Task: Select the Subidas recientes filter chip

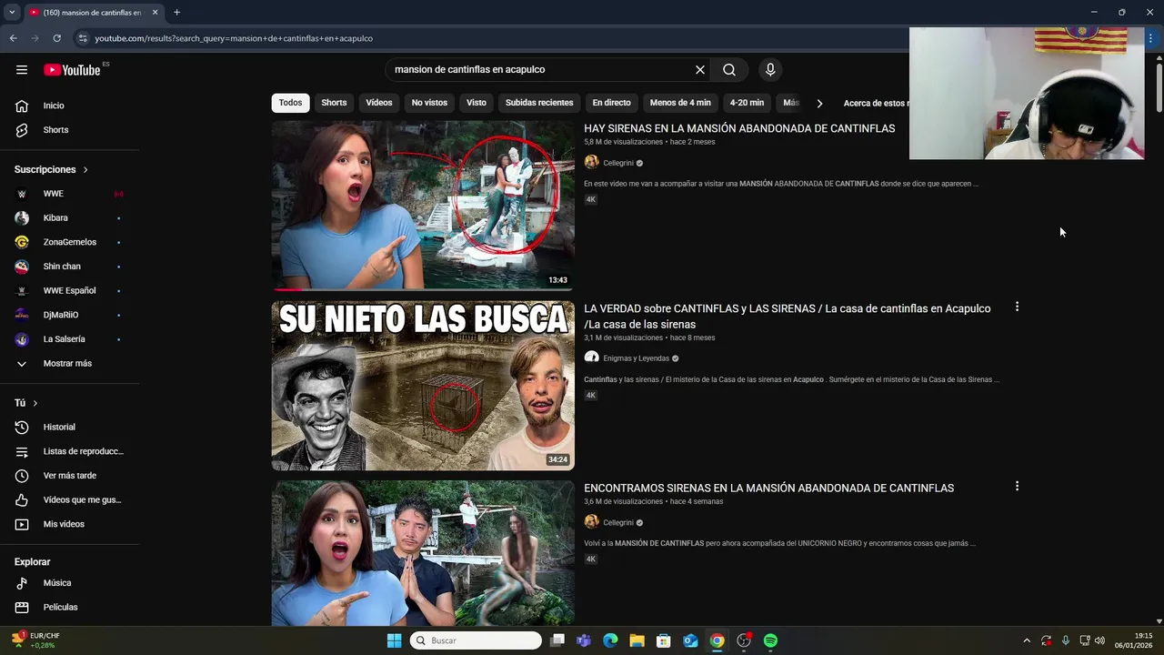Action: tap(539, 103)
